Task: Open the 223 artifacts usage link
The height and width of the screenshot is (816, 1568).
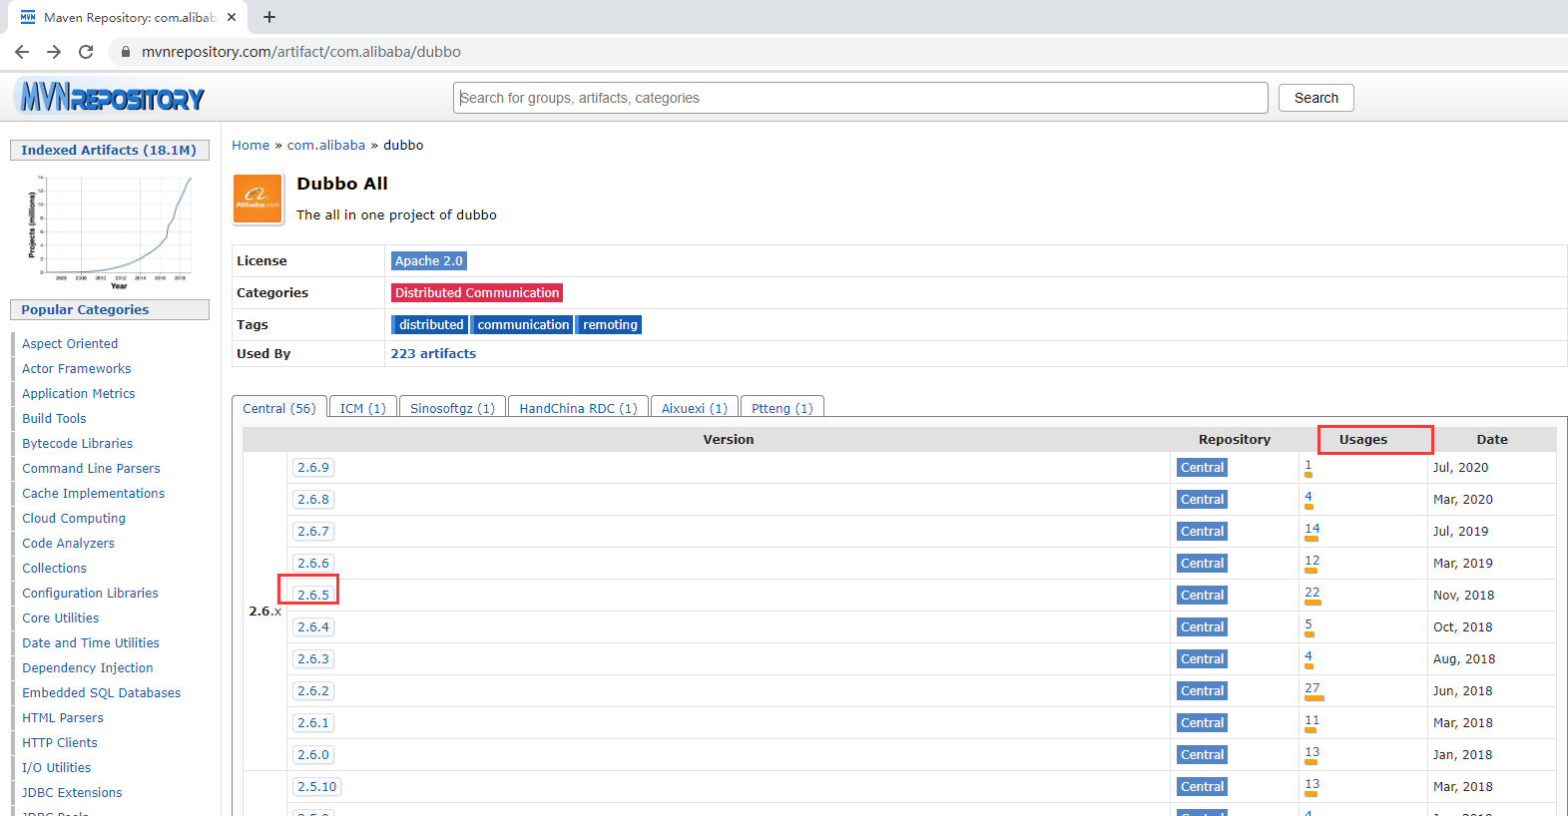Action: pyautogui.click(x=433, y=353)
